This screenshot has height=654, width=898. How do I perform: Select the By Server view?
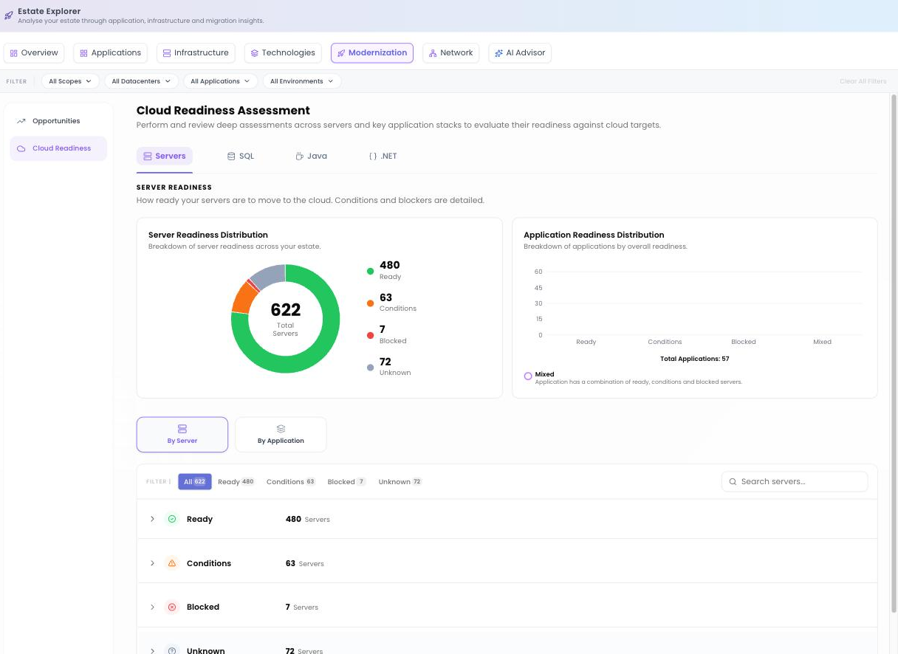coord(182,435)
